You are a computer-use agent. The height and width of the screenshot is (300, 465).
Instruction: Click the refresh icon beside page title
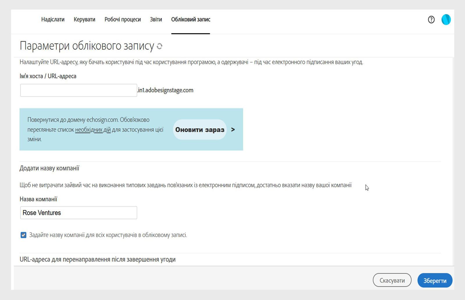(x=160, y=46)
